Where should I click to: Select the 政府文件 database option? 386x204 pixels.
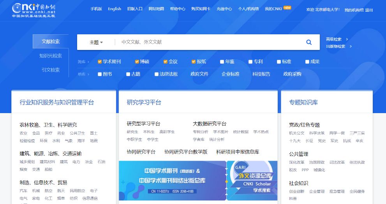click(199, 74)
